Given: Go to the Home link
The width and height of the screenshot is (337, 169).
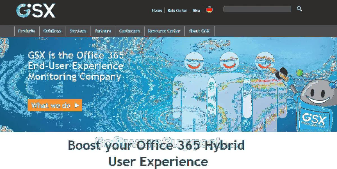Looking at the screenshot, I should pos(157,10).
